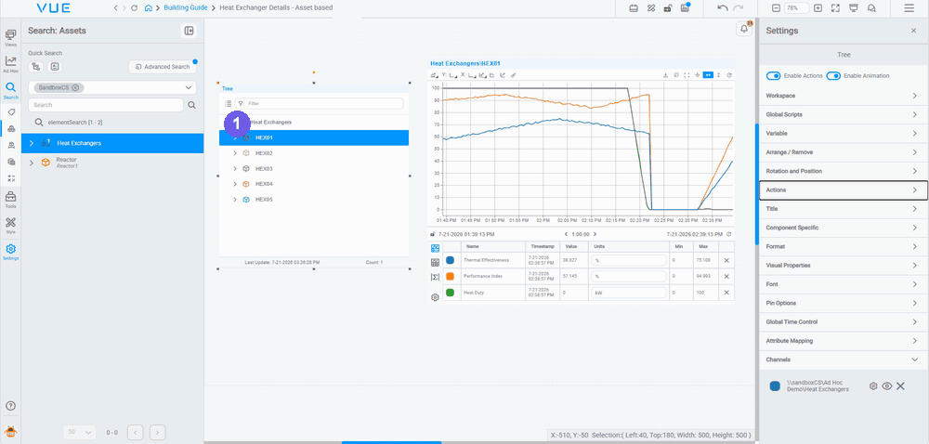Open the sigma statistics view
Screen dimensions: 929x444
pyautogui.click(x=435, y=277)
